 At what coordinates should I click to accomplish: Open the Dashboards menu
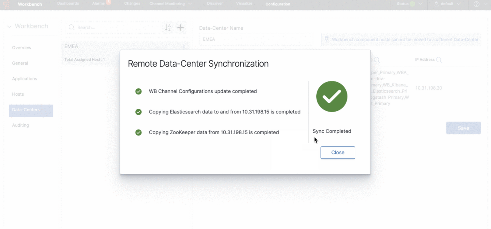point(68,3)
